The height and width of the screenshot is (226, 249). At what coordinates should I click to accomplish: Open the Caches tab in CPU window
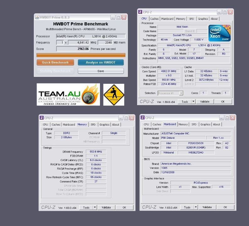[x=154, y=19]
